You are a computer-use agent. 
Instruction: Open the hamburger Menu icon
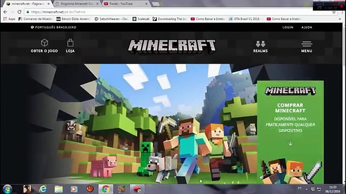(x=307, y=44)
